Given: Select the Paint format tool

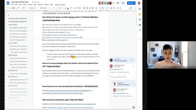Looking at the screenshot, I should pyautogui.click(x=19, y=8).
